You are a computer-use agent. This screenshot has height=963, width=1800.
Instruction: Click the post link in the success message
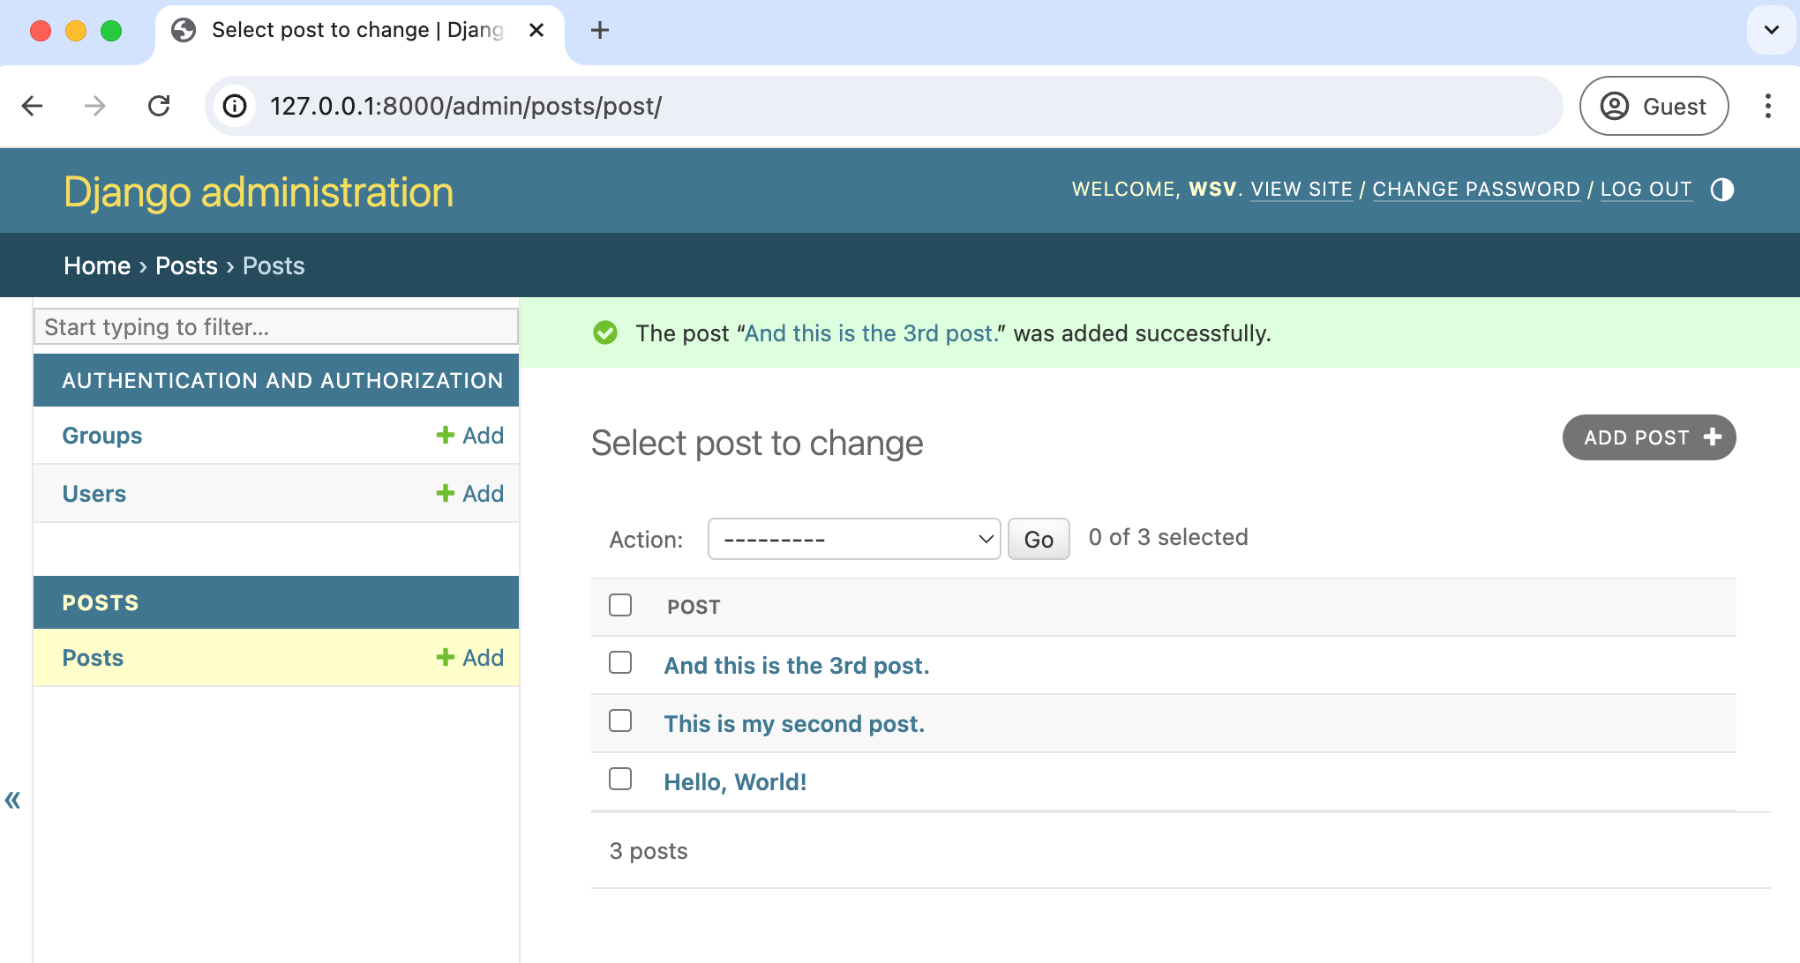coord(871,333)
